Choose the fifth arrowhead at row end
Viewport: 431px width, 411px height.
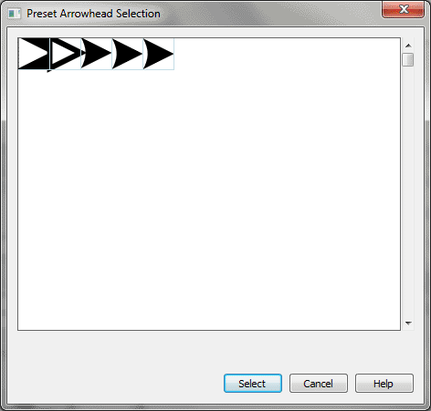point(158,54)
